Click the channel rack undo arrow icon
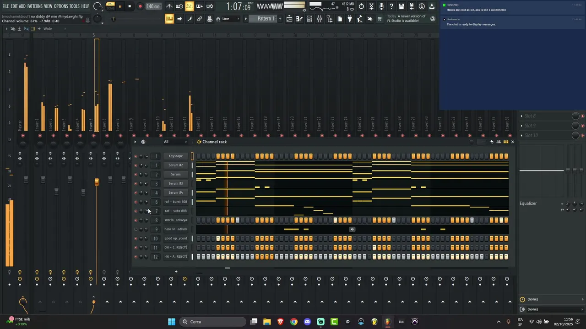 tap(492, 142)
